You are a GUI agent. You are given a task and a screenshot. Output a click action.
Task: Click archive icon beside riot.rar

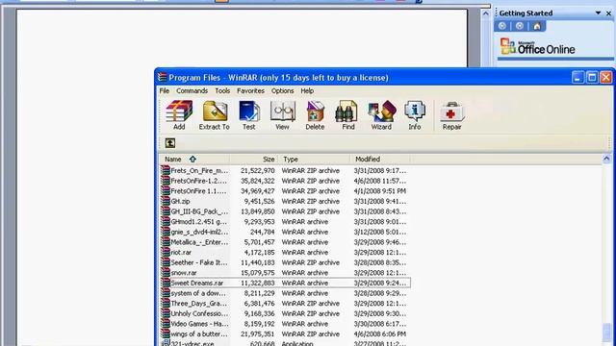click(166, 252)
